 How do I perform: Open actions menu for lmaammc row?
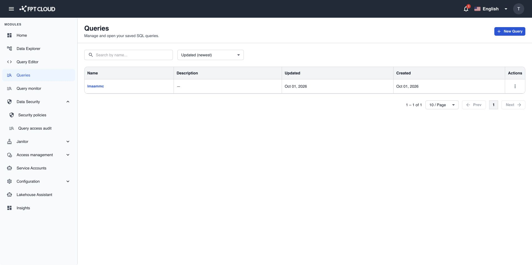coord(515,86)
